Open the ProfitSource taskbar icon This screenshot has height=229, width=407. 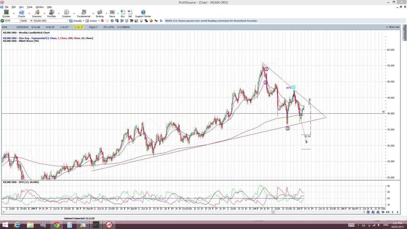pyautogui.click(x=109, y=225)
